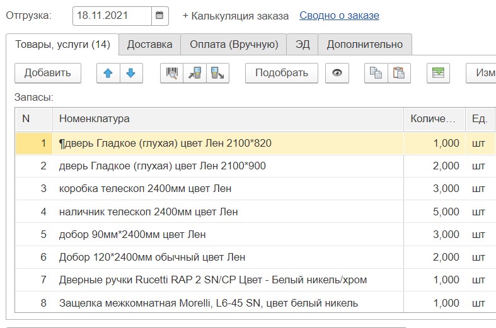The width and height of the screenshot is (496, 328).
Task: Open the shipment date calendar picker
Action: click(160, 15)
